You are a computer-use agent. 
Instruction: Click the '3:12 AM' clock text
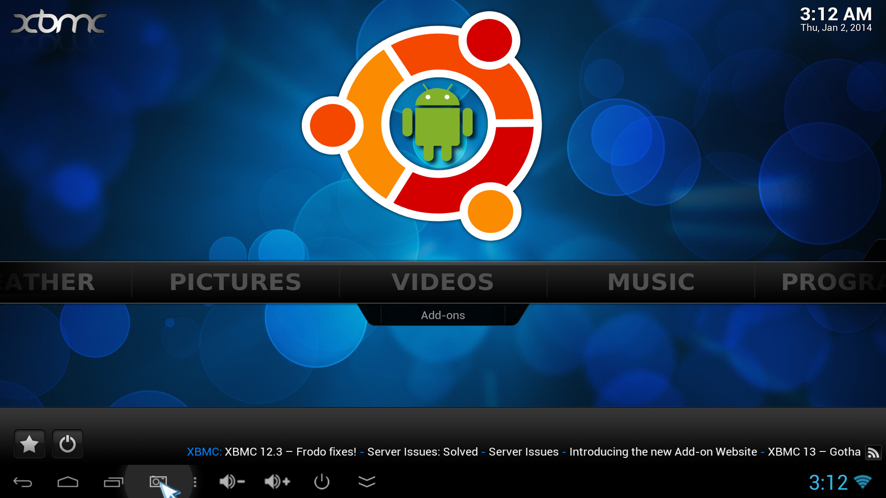click(836, 14)
